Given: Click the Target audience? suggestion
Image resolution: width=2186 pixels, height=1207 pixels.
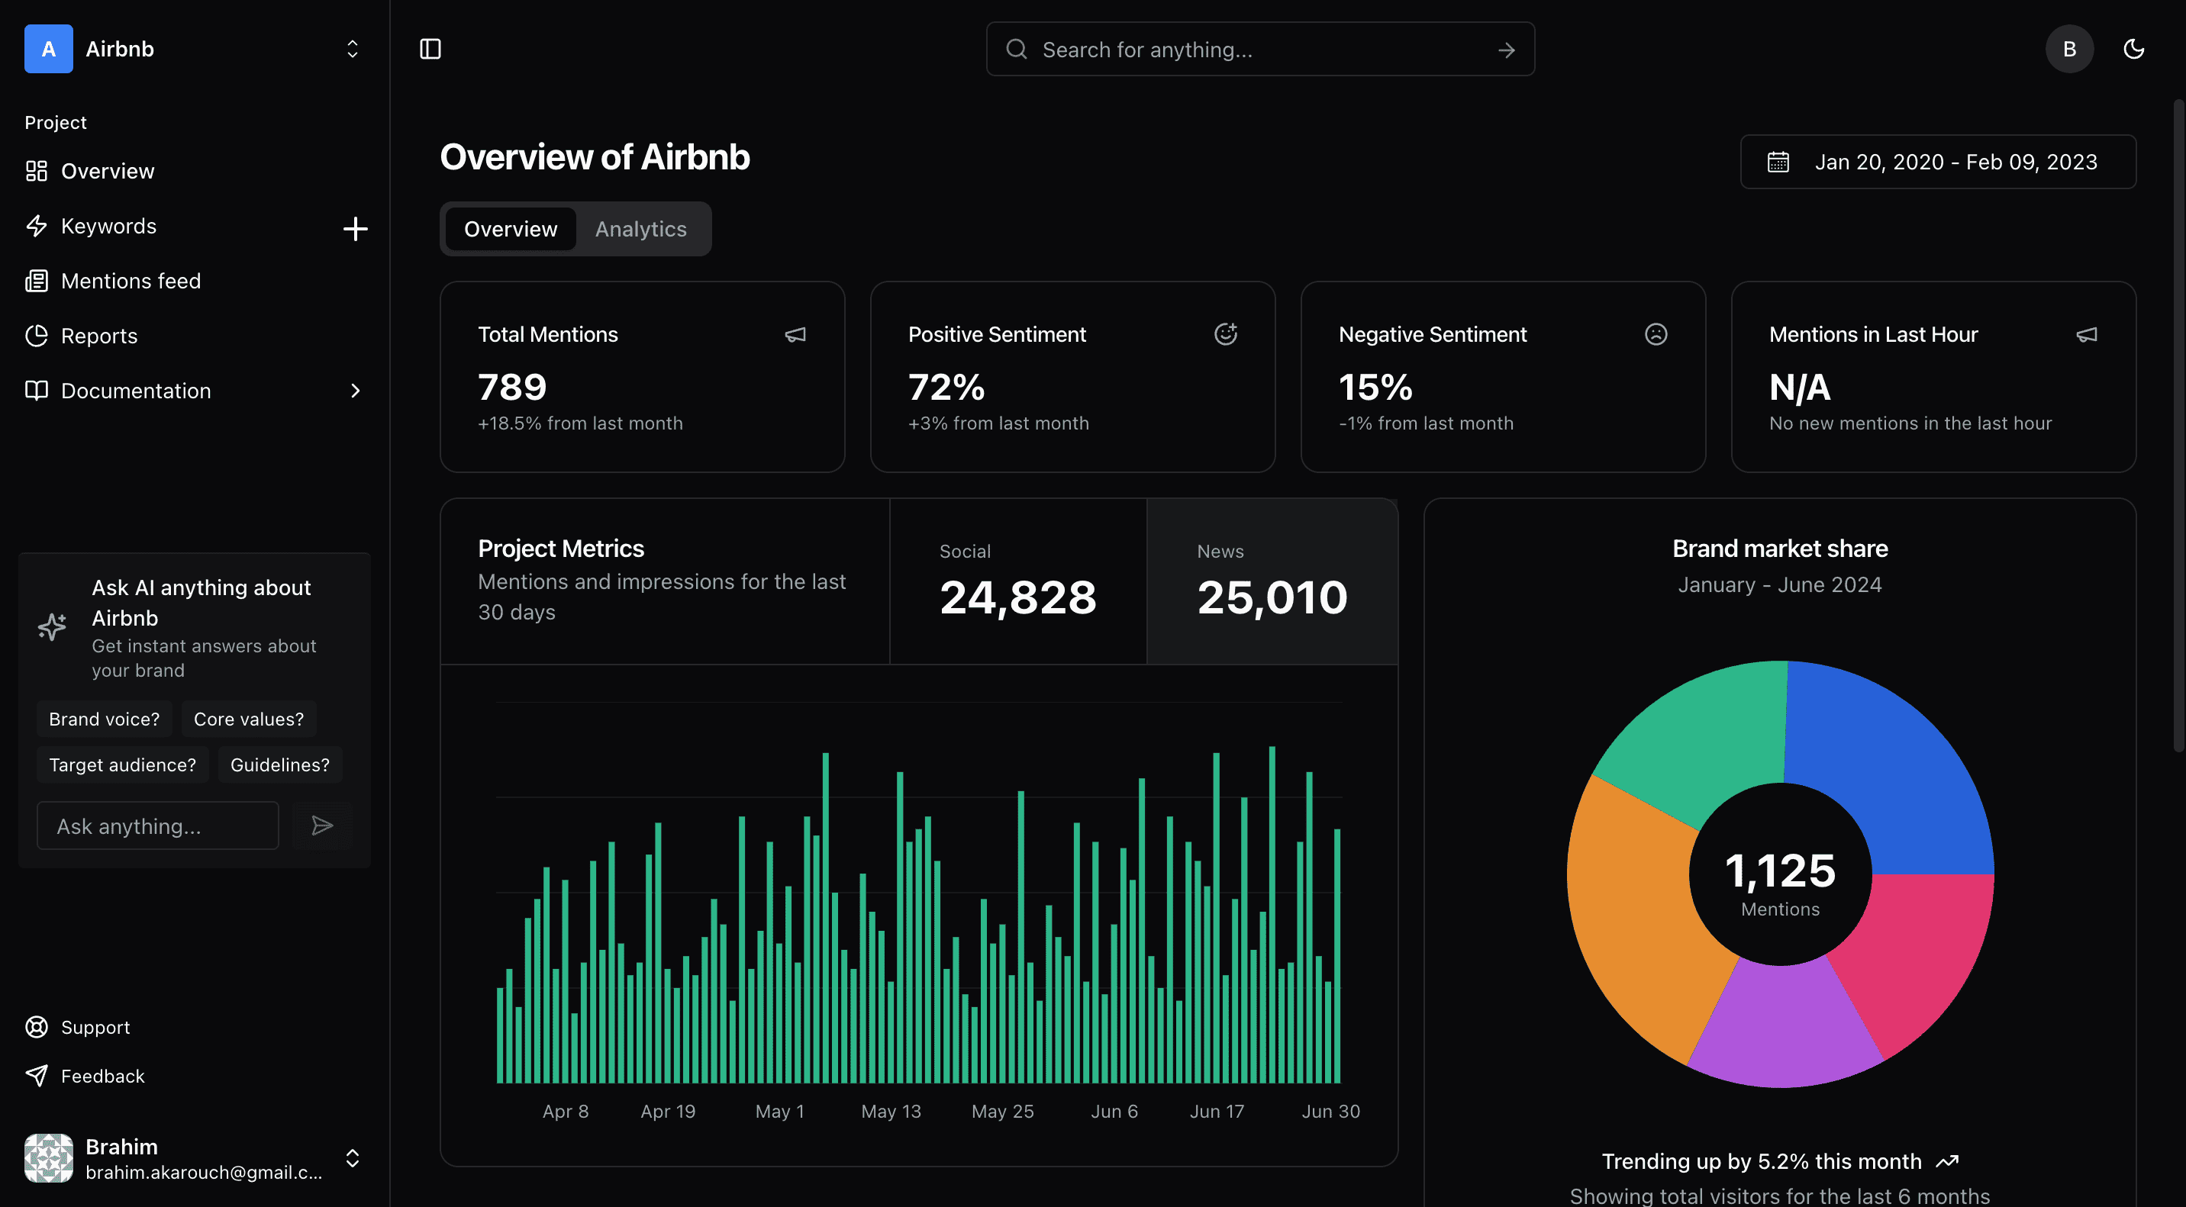Looking at the screenshot, I should click(x=122, y=764).
